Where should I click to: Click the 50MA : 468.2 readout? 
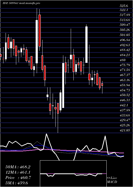(18, 167)
